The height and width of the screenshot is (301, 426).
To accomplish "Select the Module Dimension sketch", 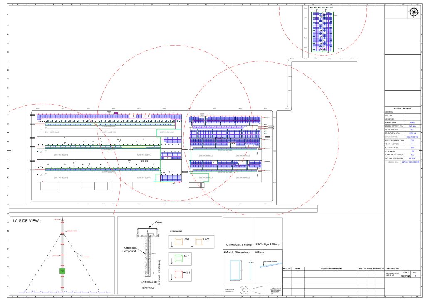I will (x=235, y=271).
